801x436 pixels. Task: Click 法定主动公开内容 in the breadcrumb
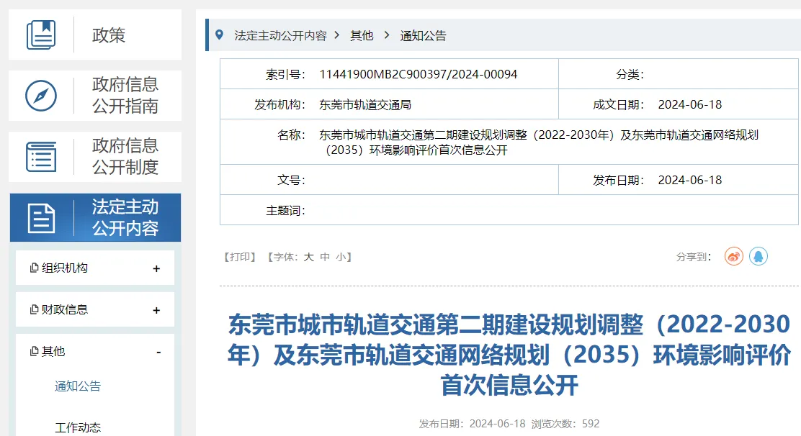[x=281, y=35]
